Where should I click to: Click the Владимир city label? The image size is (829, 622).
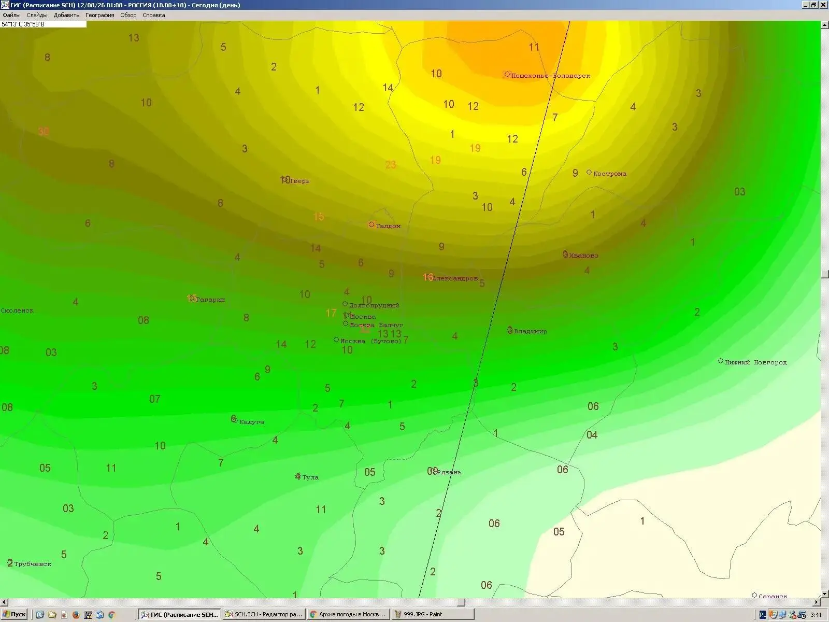coord(531,331)
